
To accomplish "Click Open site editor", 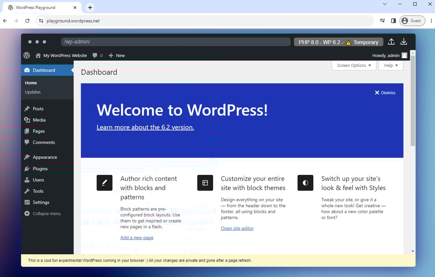I will pyautogui.click(x=237, y=228).
